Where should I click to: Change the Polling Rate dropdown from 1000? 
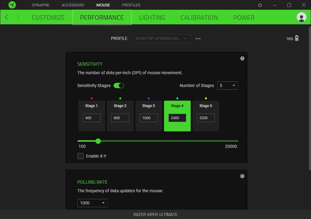(92, 203)
